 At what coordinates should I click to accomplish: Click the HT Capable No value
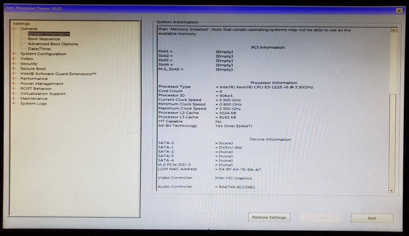click(x=218, y=122)
